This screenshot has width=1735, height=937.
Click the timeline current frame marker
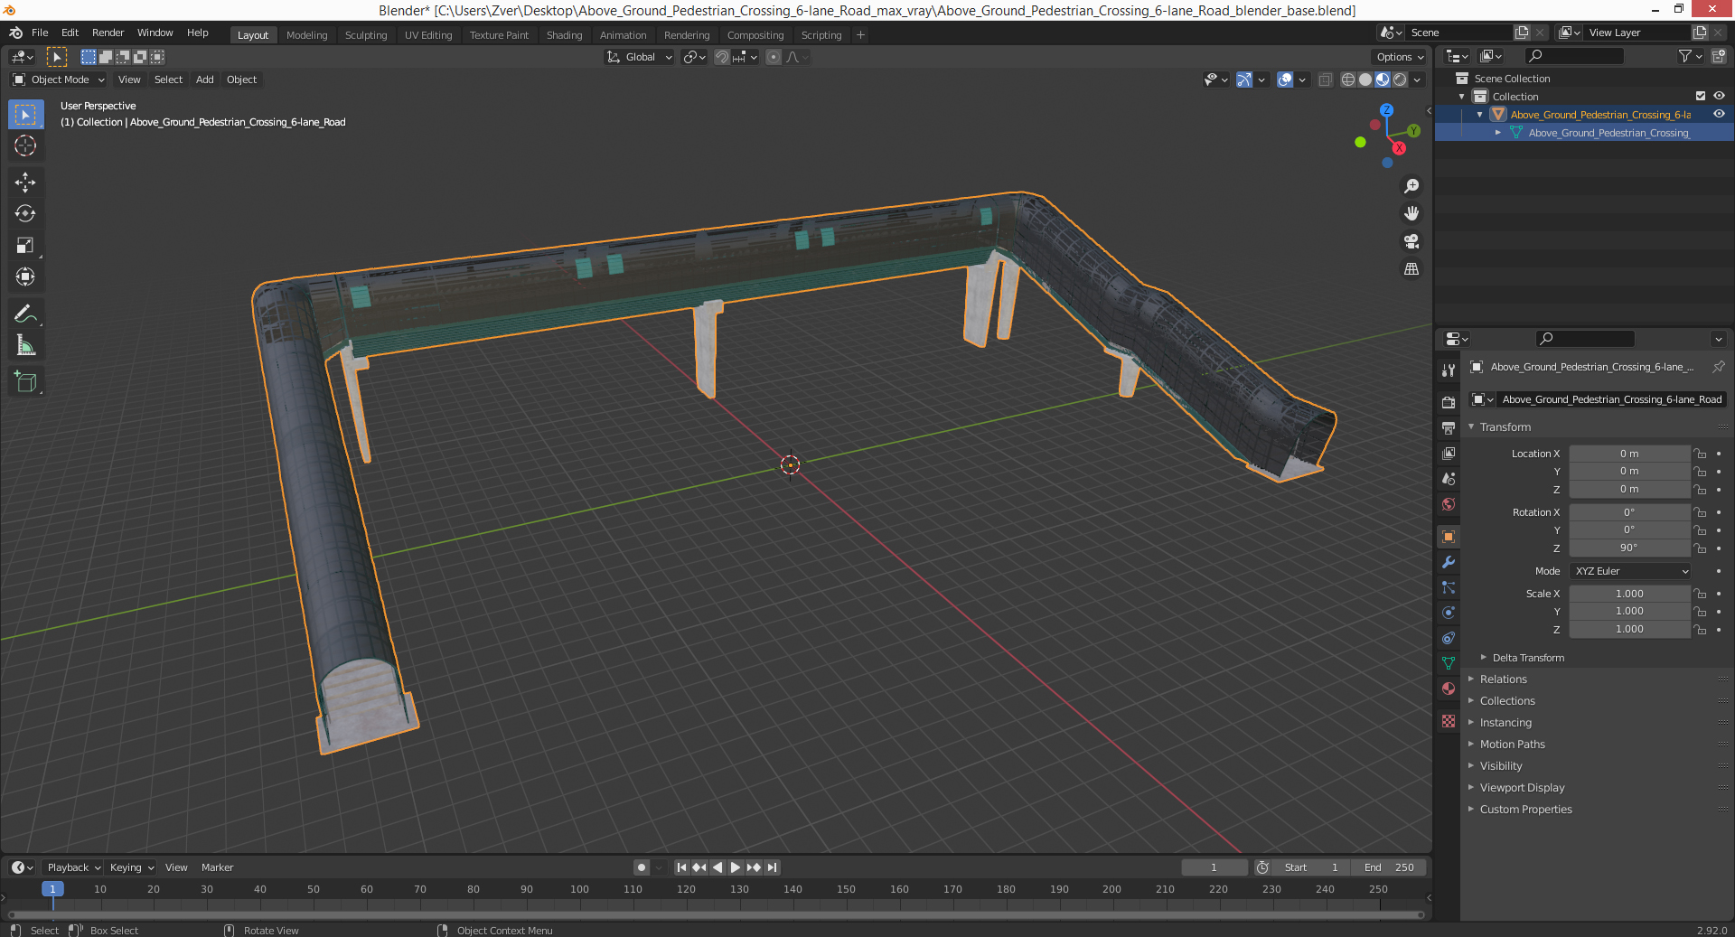(x=52, y=889)
